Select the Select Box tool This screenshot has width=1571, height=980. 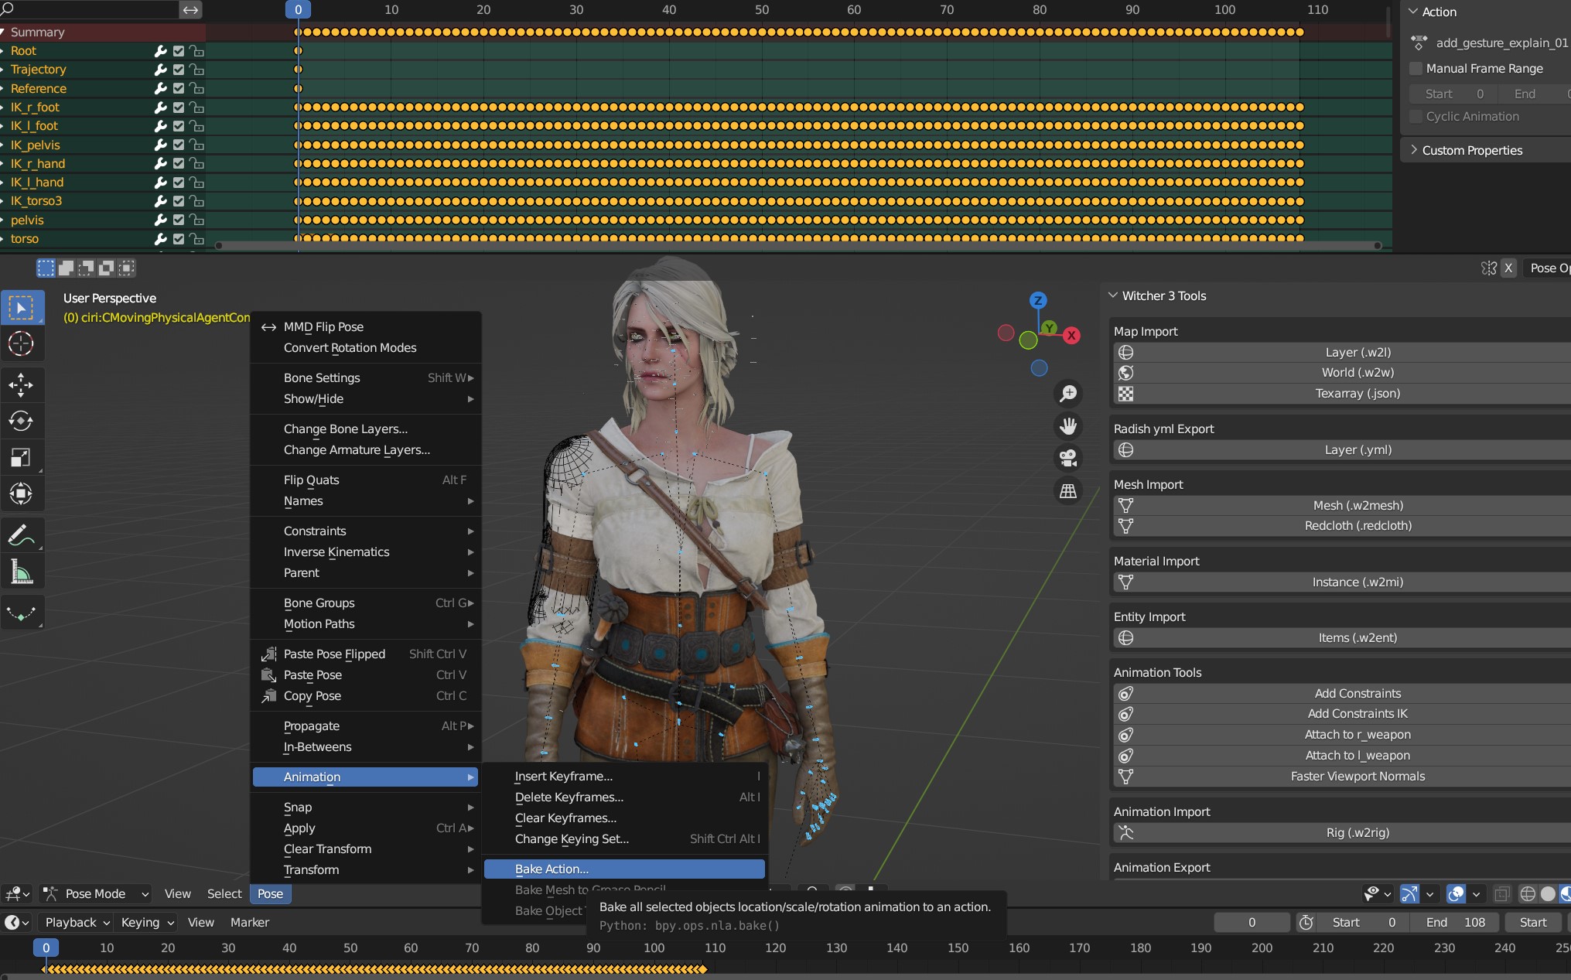[x=21, y=308]
